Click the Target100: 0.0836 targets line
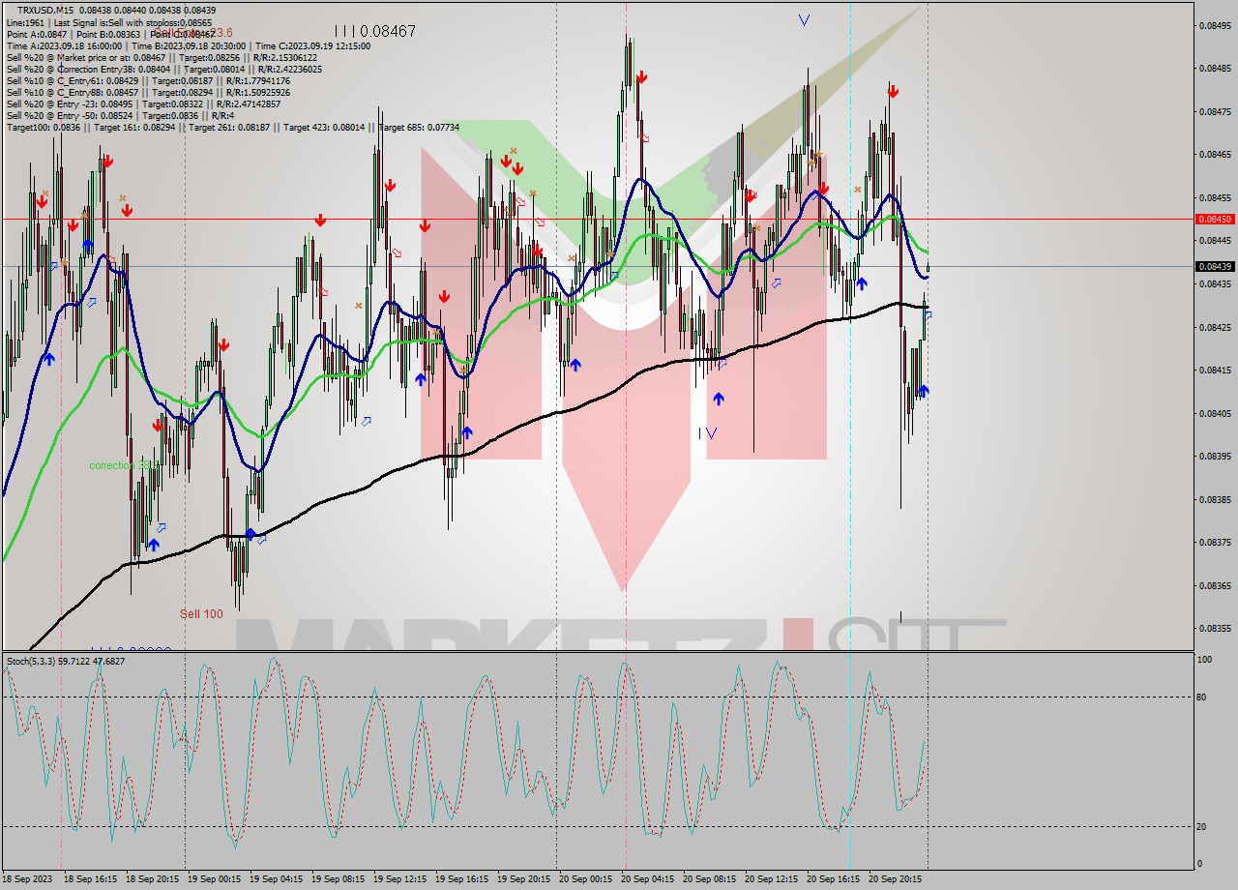 [233, 127]
